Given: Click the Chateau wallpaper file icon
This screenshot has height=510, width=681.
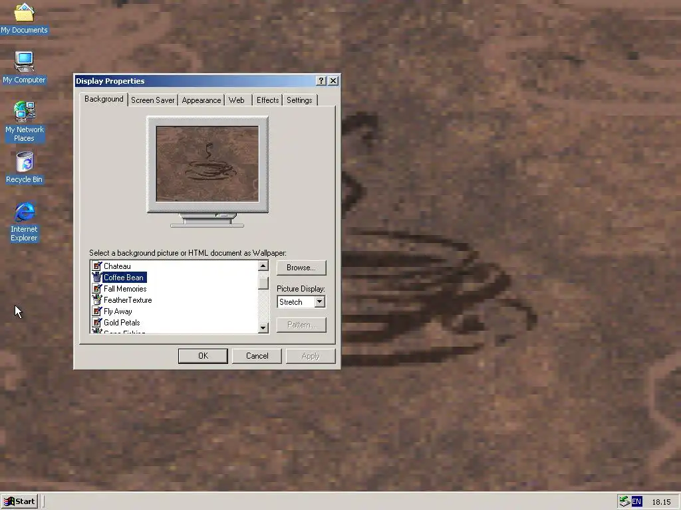Looking at the screenshot, I should tap(97, 266).
